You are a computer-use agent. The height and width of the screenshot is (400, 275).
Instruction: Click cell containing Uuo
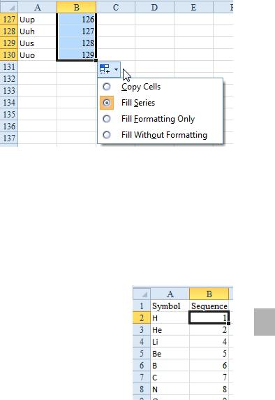tap(38, 55)
